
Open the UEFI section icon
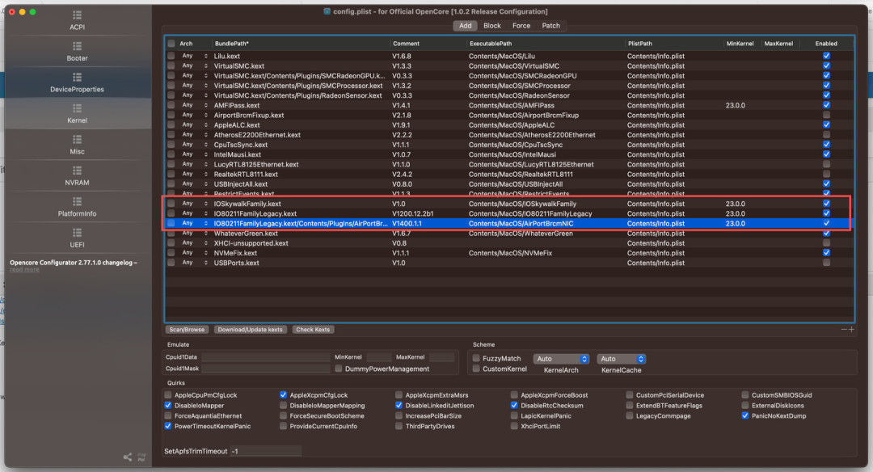coord(77,233)
